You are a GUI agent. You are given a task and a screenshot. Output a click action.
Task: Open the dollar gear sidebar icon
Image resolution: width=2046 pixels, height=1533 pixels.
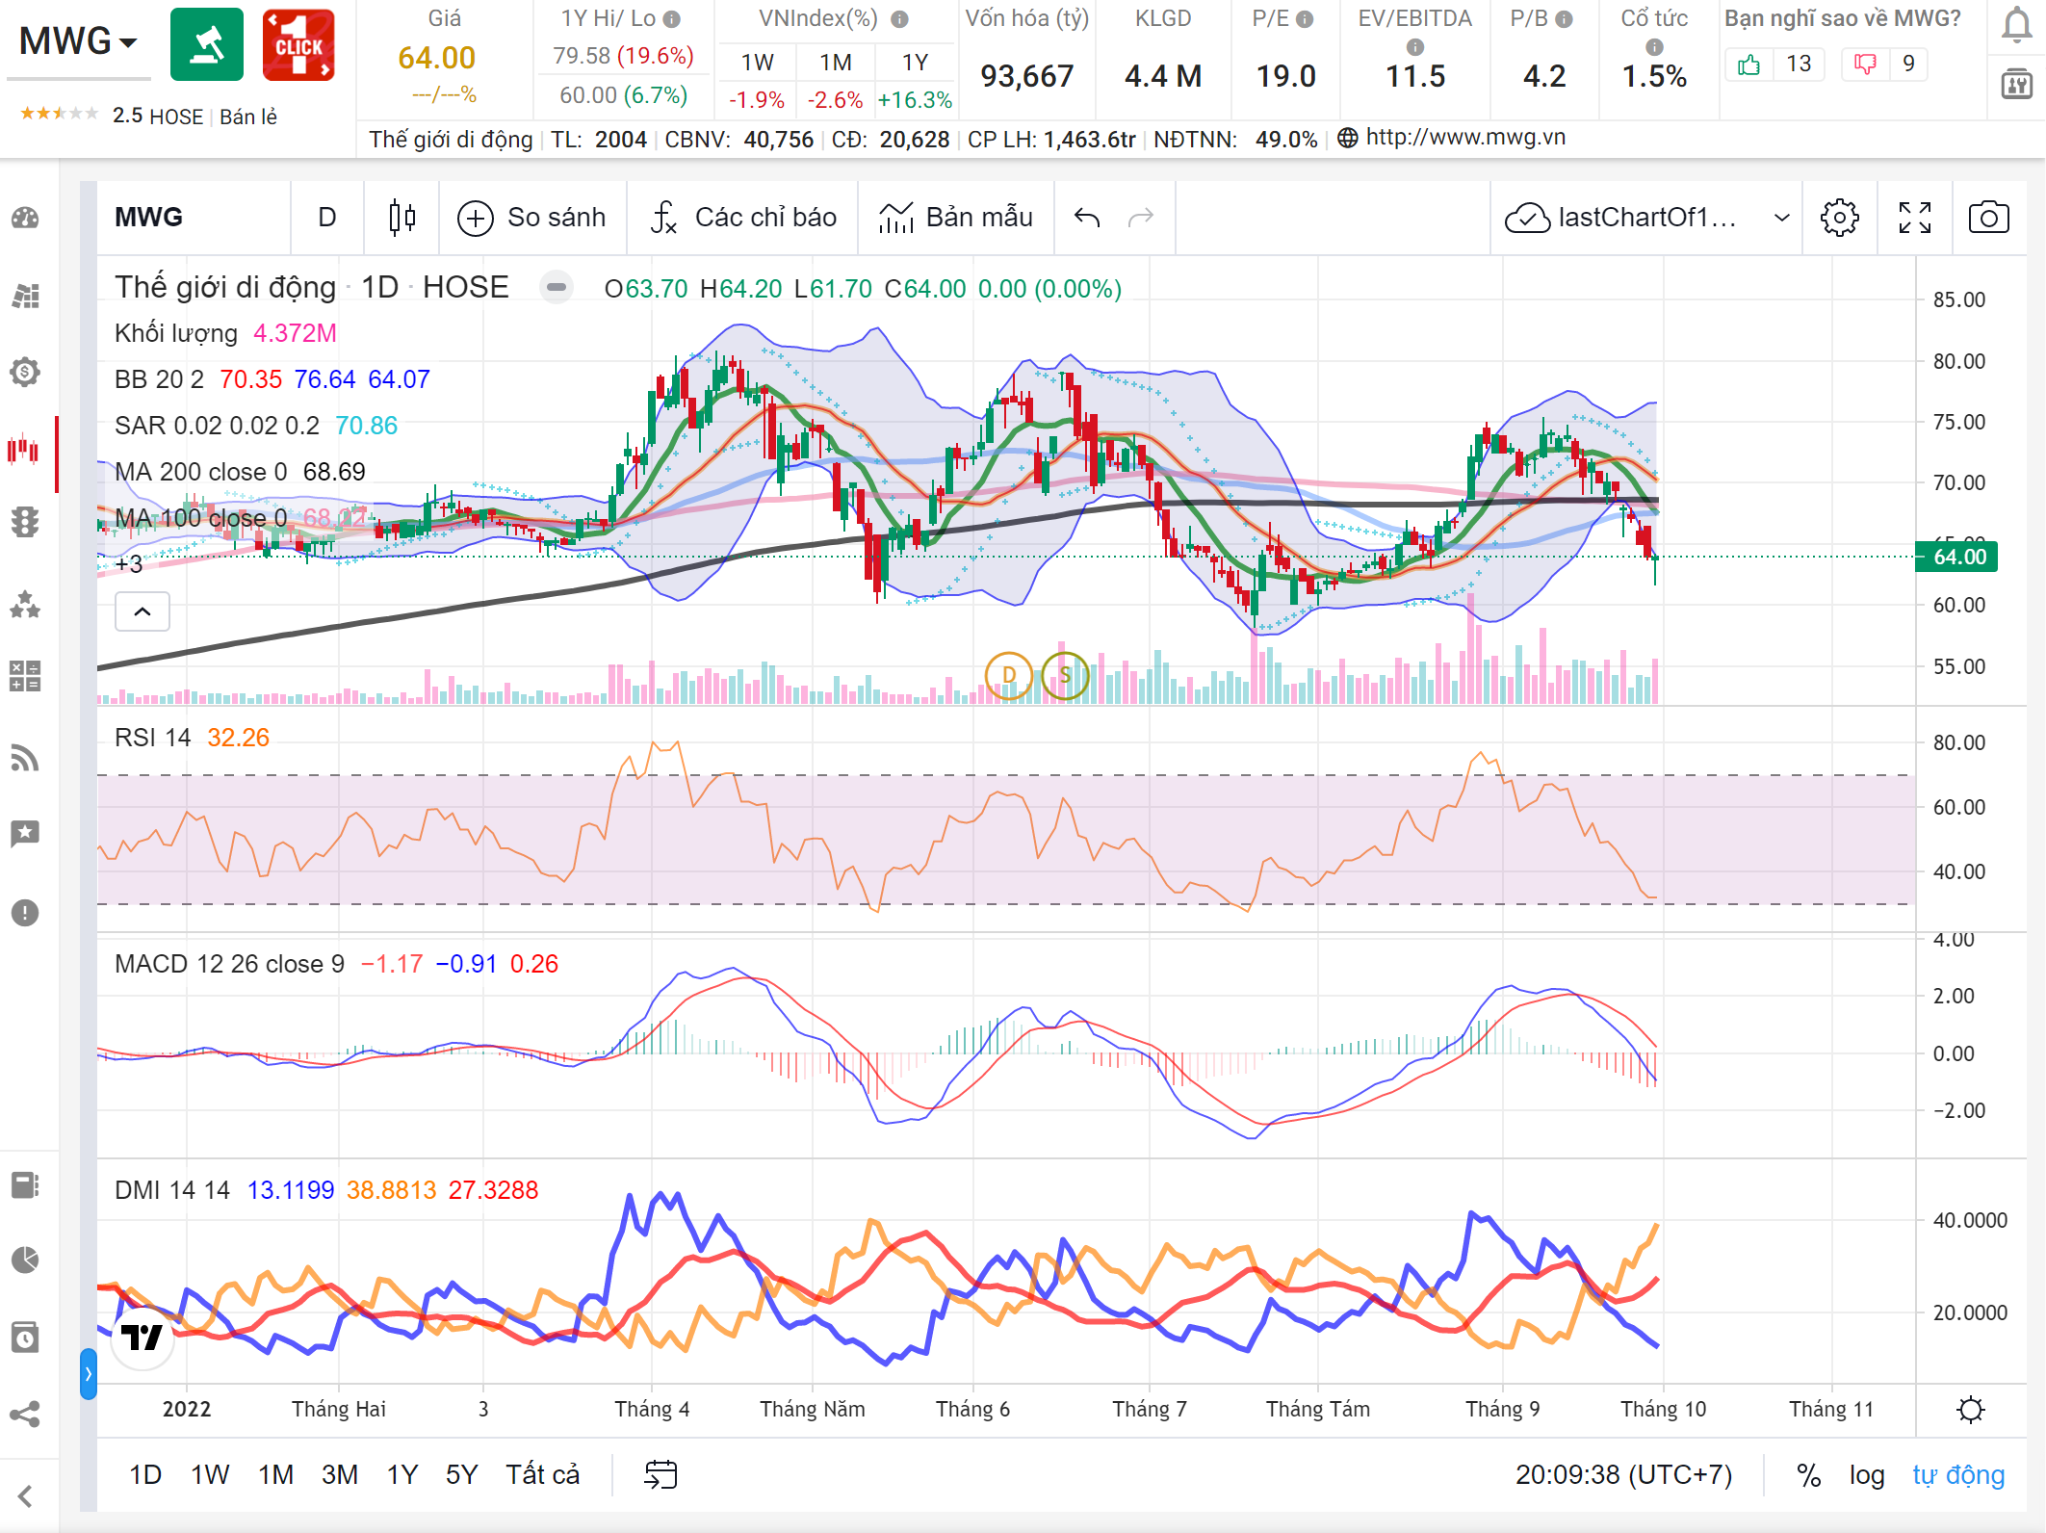click(x=25, y=372)
